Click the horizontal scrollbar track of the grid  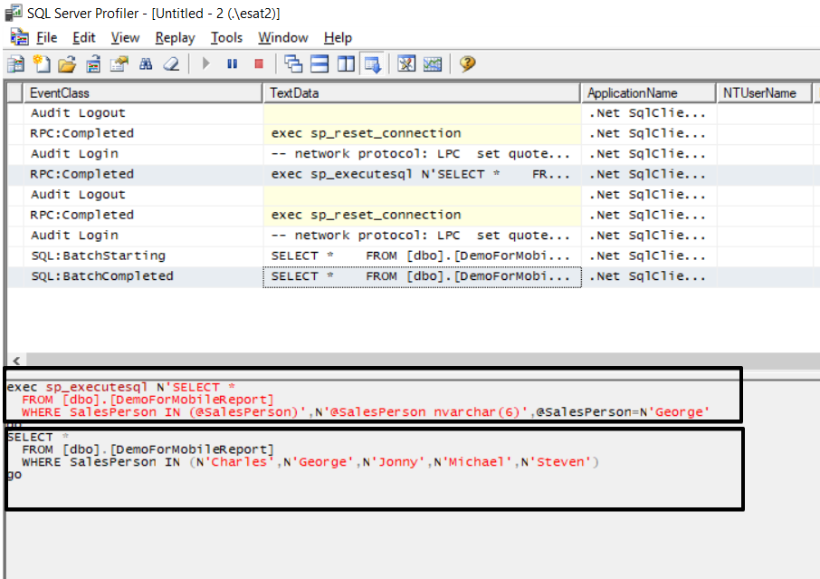tap(423, 360)
